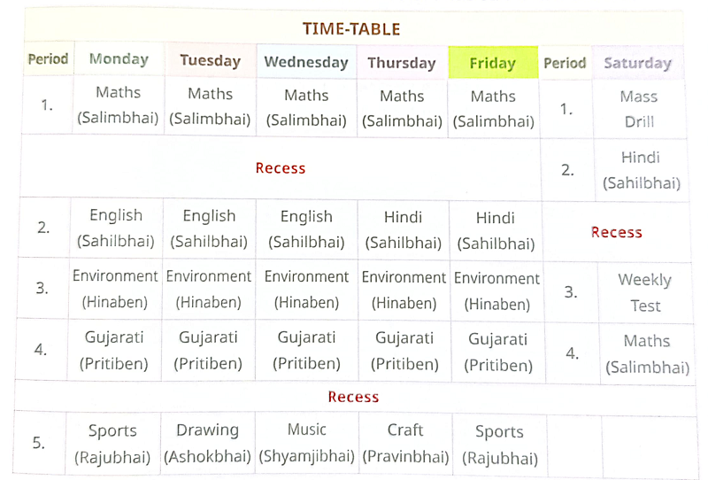Select the Tuesday column header
The image size is (708, 480).
pos(211,60)
